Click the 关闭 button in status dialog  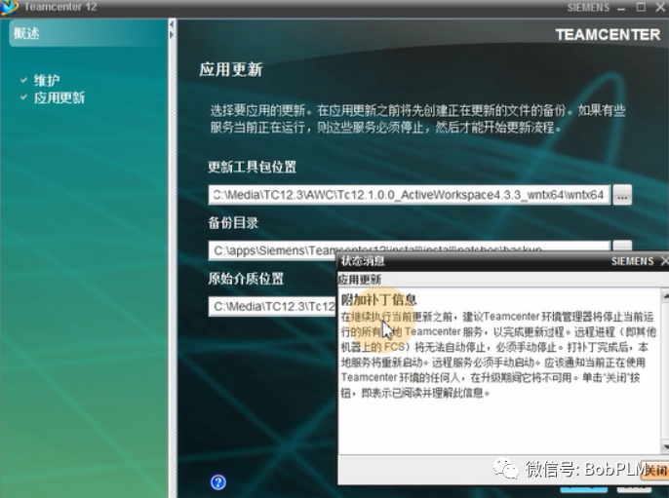coord(655,471)
